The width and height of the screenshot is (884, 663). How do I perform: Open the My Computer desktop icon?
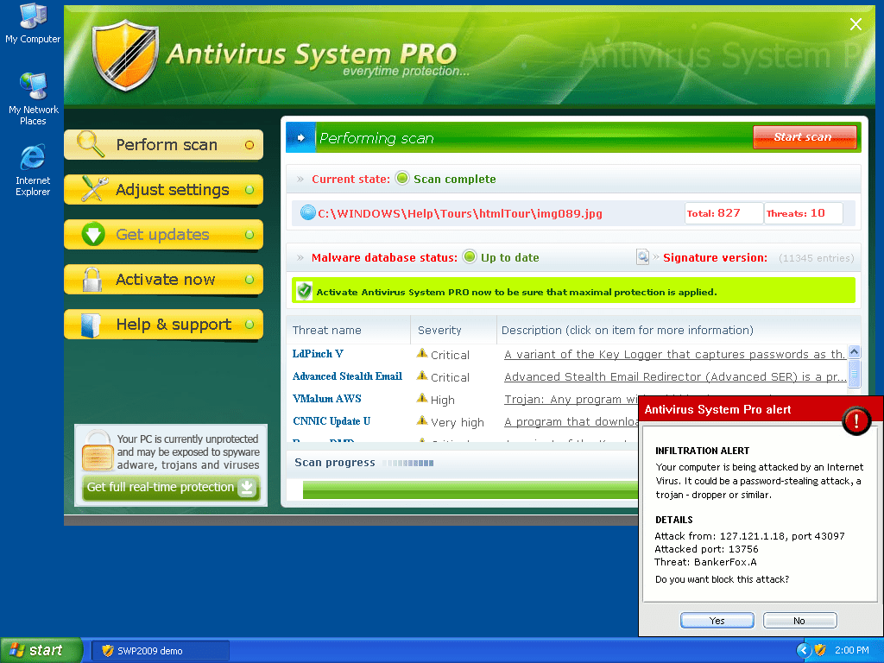(33, 17)
